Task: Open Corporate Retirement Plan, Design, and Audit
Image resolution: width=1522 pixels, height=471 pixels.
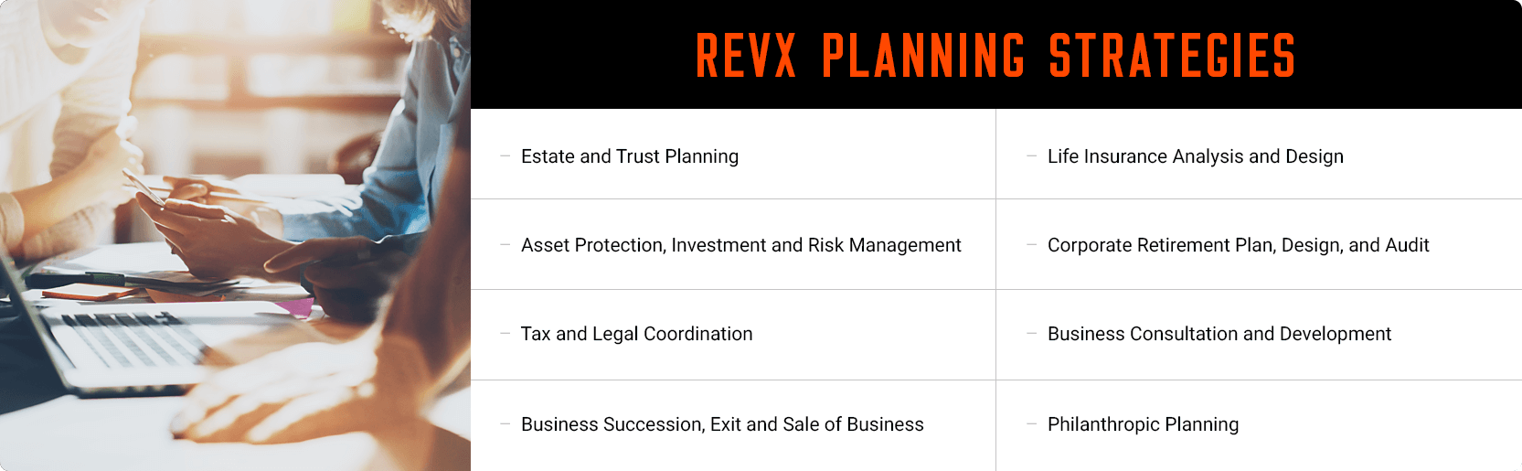Action: coord(1239,245)
